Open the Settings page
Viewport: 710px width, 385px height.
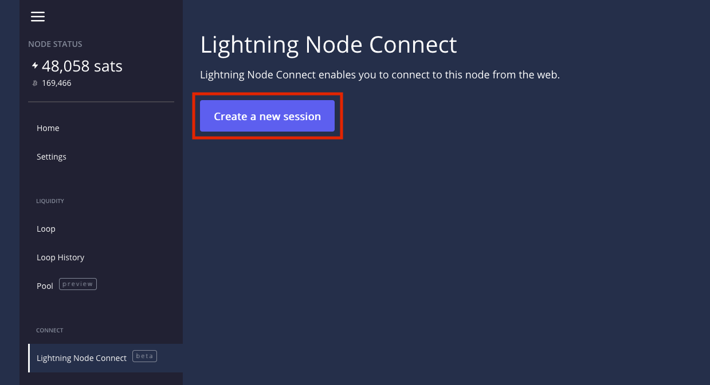point(52,157)
